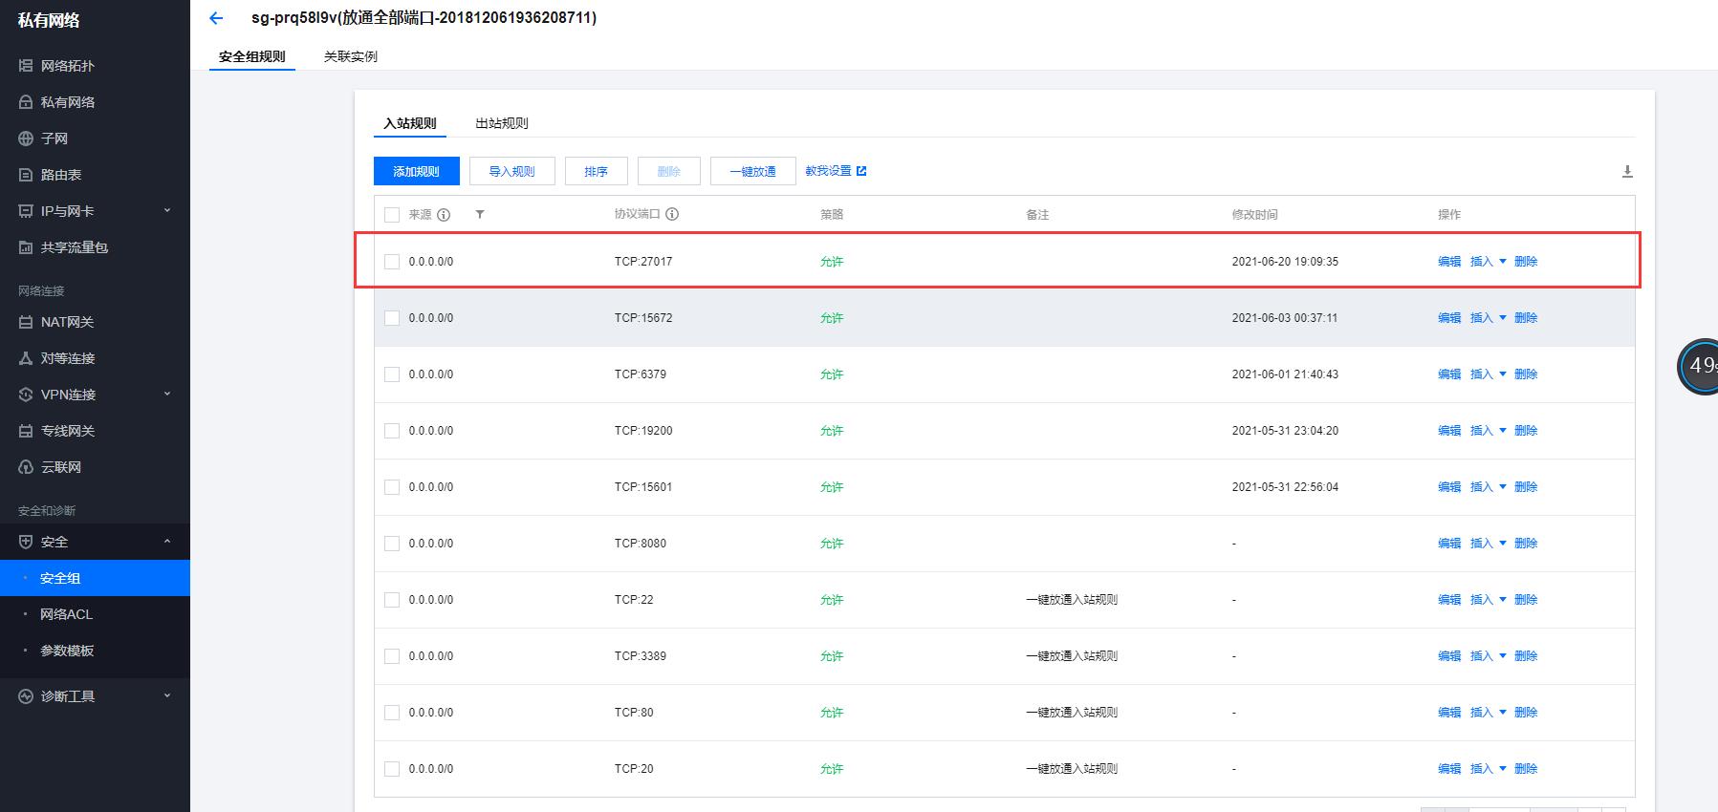Check the TCP:15601 rule checkbox
Viewport: 1718px width, 812px height.
point(392,487)
